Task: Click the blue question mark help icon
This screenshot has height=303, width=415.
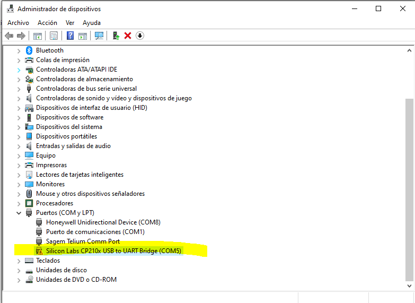Action: click(x=70, y=36)
